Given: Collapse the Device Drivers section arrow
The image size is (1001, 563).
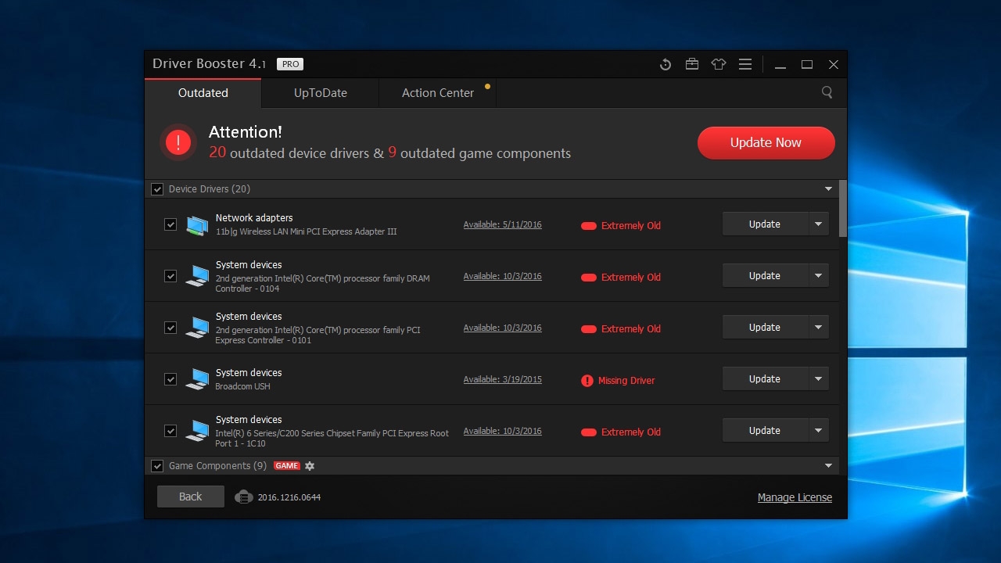Looking at the screenshot, I should click(829, 189).
